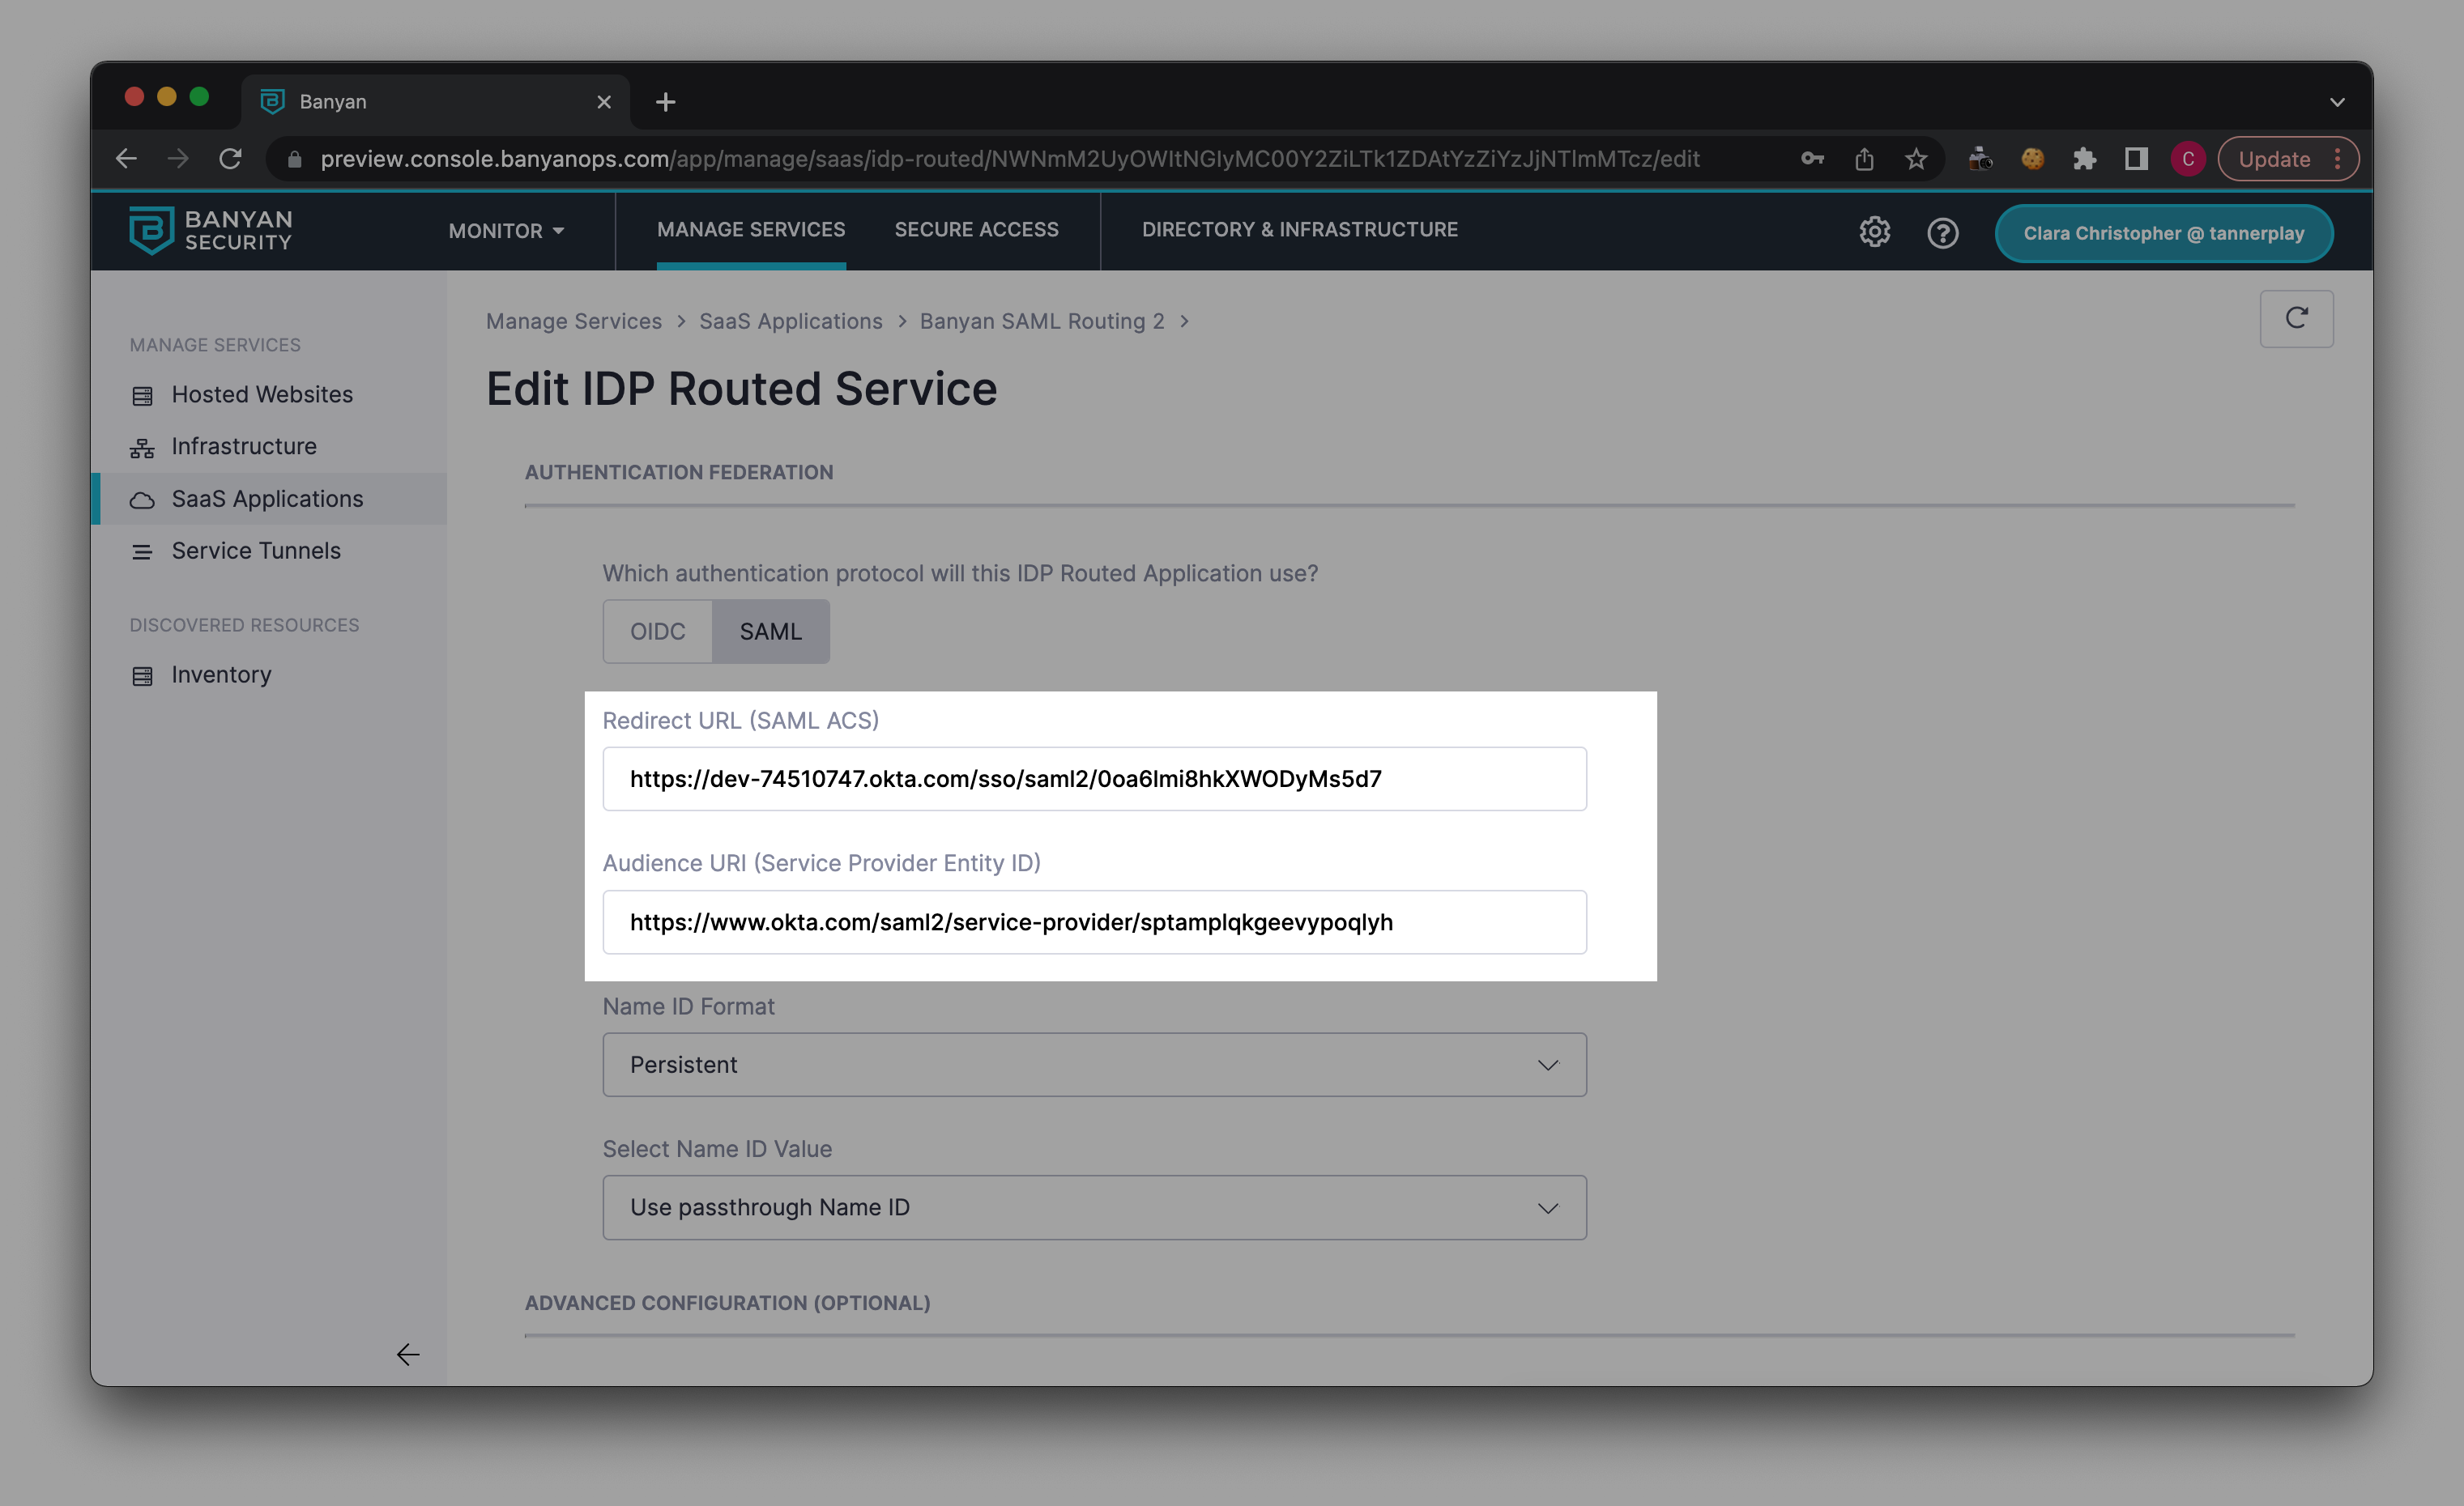This screenshot has width=2464, height=1506.
Task: Click the settings gear icon
Action: [x=1874, y=232]
